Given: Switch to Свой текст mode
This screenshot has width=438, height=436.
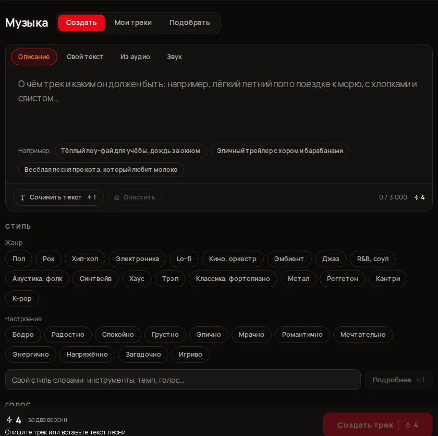Looking at the screenshot, I should (x=84, y=57).
